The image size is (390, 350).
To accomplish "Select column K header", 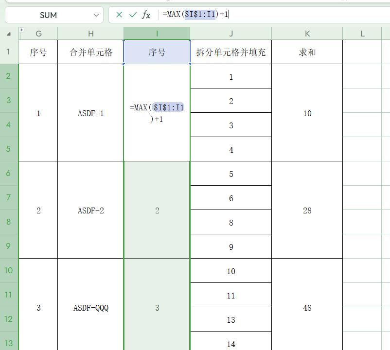I will pyautogui.click(x=307, y=34).
